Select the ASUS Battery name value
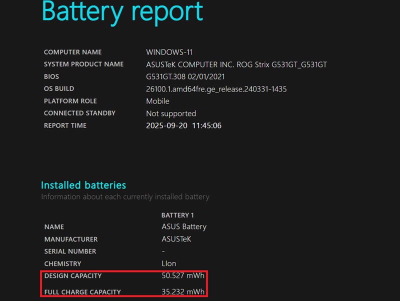This screenshot has width=400, height=301. point(183,226)
